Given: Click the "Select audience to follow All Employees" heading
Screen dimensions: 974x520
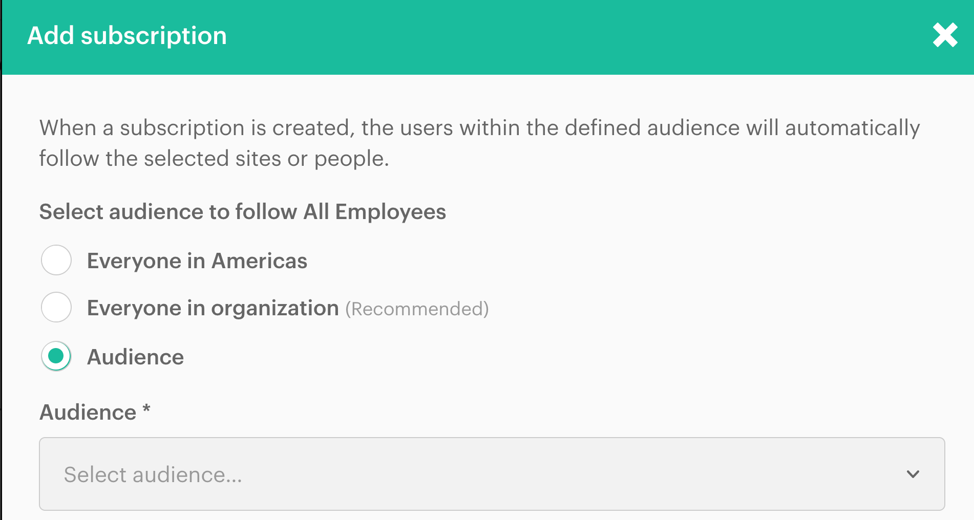Looking at the screenshot, I should coord(242,212).
